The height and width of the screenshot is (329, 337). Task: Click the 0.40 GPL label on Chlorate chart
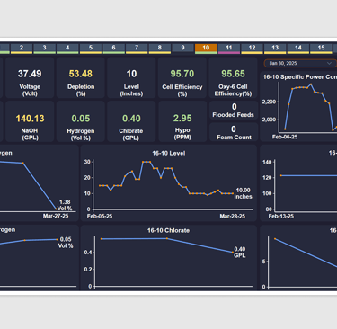[x=240, y=252]
